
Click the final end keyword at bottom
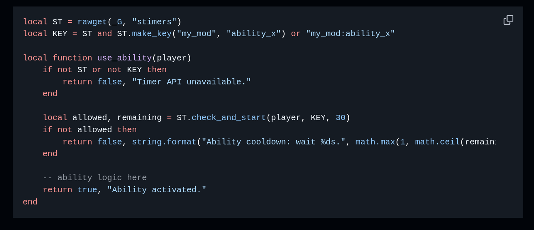[x=30, y=202]
